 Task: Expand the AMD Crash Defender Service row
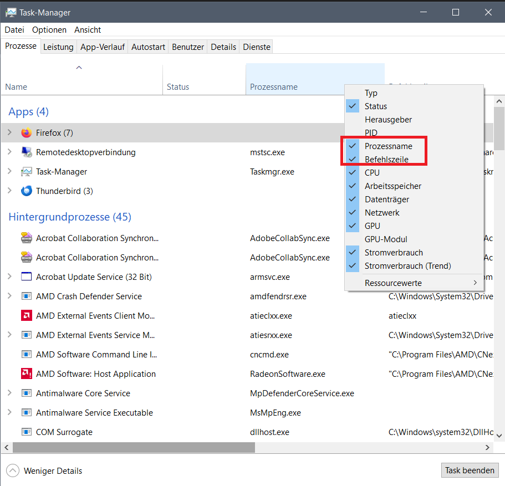[9, 296]
